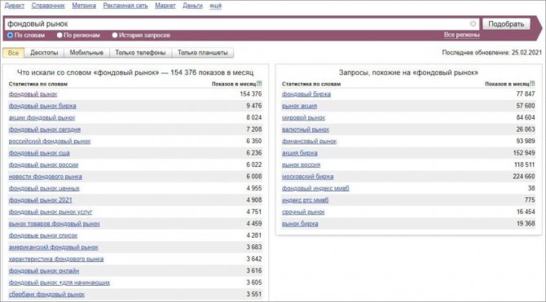Select the 3 551 impressions value
The height and width of the screenshot is (302, 546).
(x=253, y=295)
